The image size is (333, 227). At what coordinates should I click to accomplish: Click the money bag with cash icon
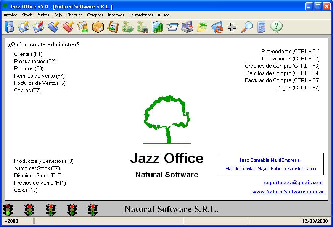128,27
